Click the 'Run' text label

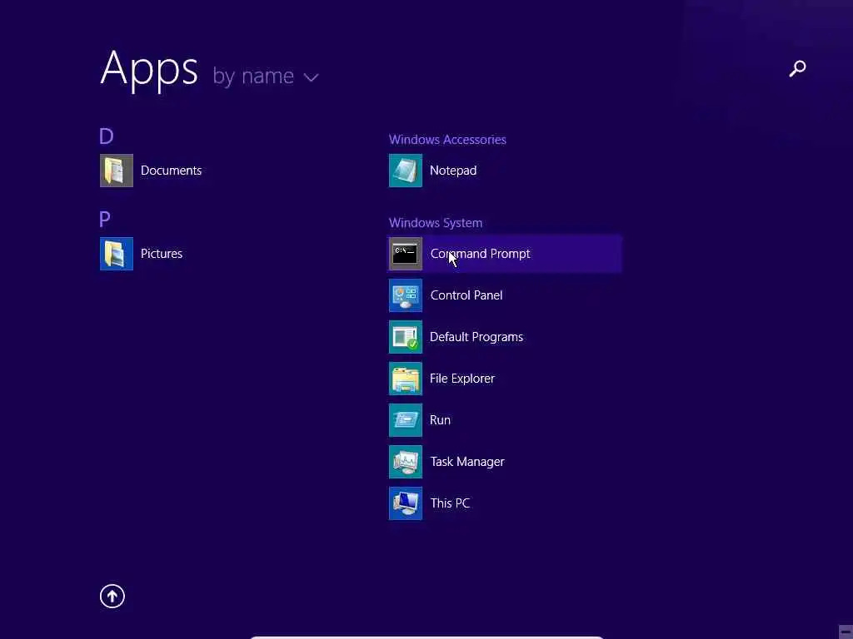click(x=440, y=420)
